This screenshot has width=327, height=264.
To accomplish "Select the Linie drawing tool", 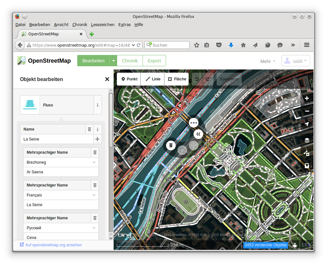I will tap(153, 79).
